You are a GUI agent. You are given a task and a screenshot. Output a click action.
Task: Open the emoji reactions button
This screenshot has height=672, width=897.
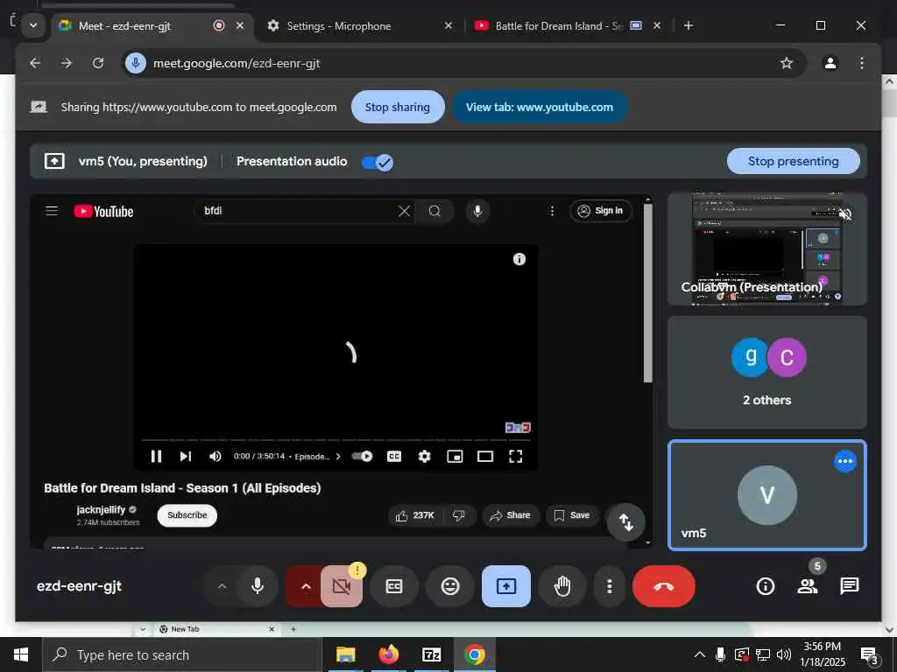tap(450, 585)
